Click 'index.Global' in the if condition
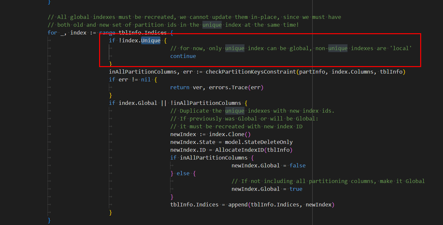Screen dimensions: 443x225 138,103
